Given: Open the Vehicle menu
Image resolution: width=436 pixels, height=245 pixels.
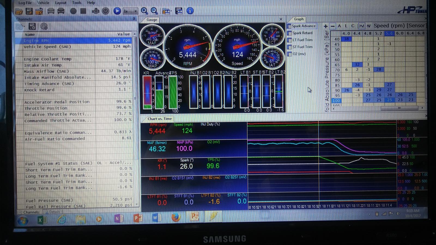Looking at the screenshot, I should click(x=43, y=3).
